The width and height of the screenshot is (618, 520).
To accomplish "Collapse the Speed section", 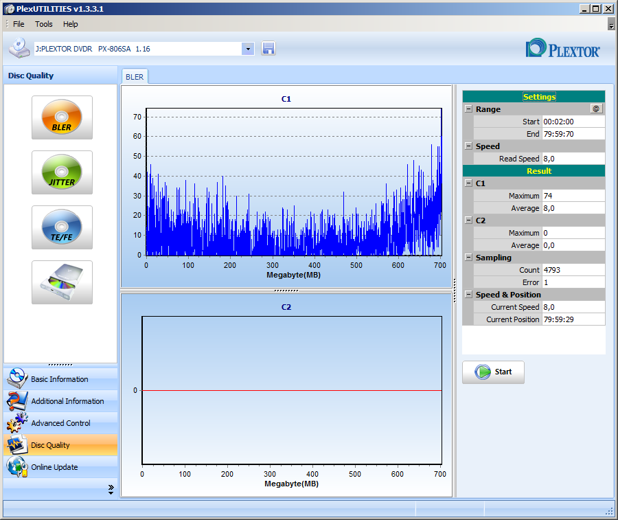I will pyautogui.click(x=468, y=146).
